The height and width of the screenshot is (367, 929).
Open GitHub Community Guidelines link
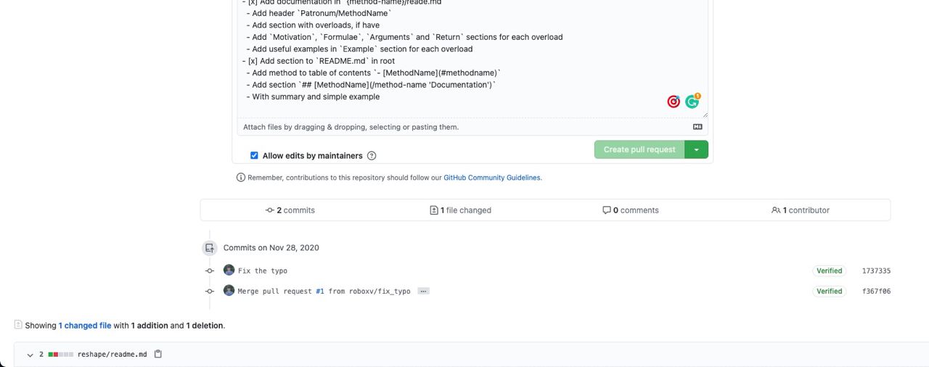point(491,178)
